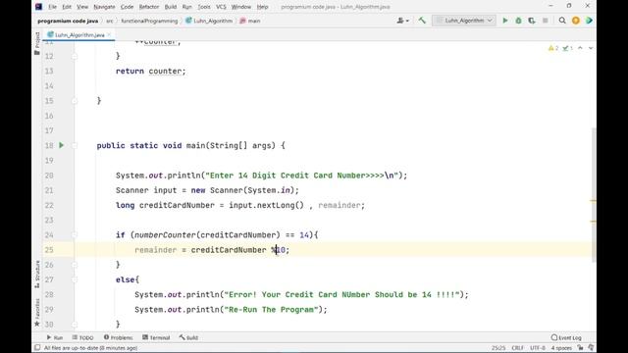Open the VCS menu

coord(221,7)
